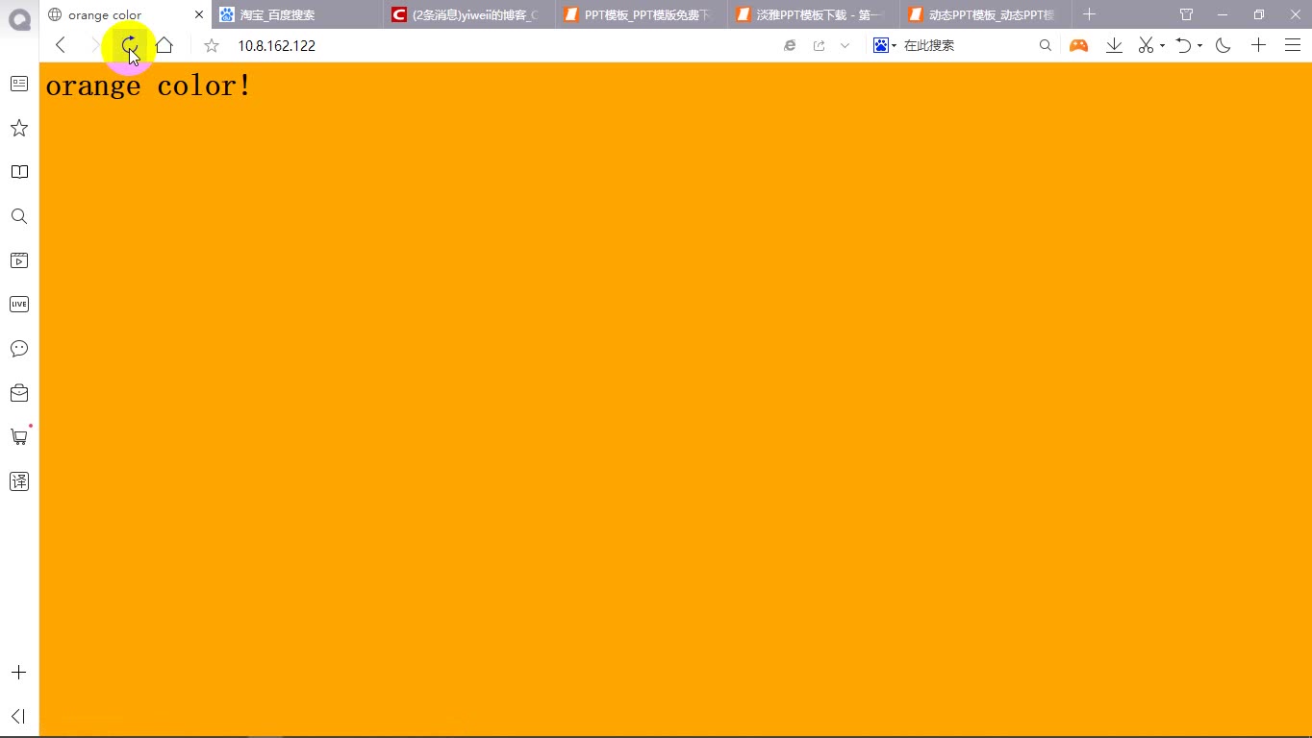Viewport: 1312px width, 738px height.
Task: Click the 'orange color!' page text
Action: coord(148,86)
